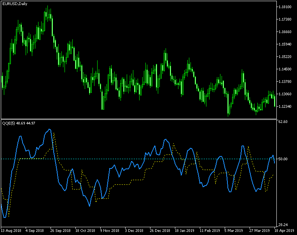Click the 50.00 indicator level label

tap(283, 159)
